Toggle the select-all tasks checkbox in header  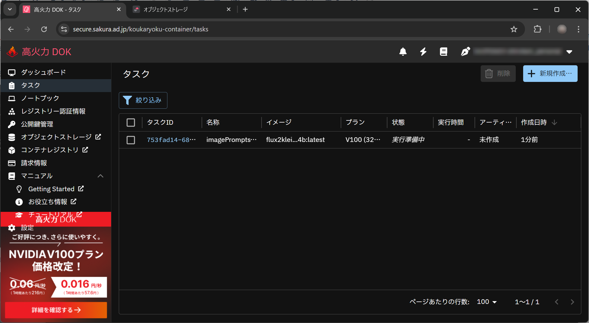tap(131, 123)
